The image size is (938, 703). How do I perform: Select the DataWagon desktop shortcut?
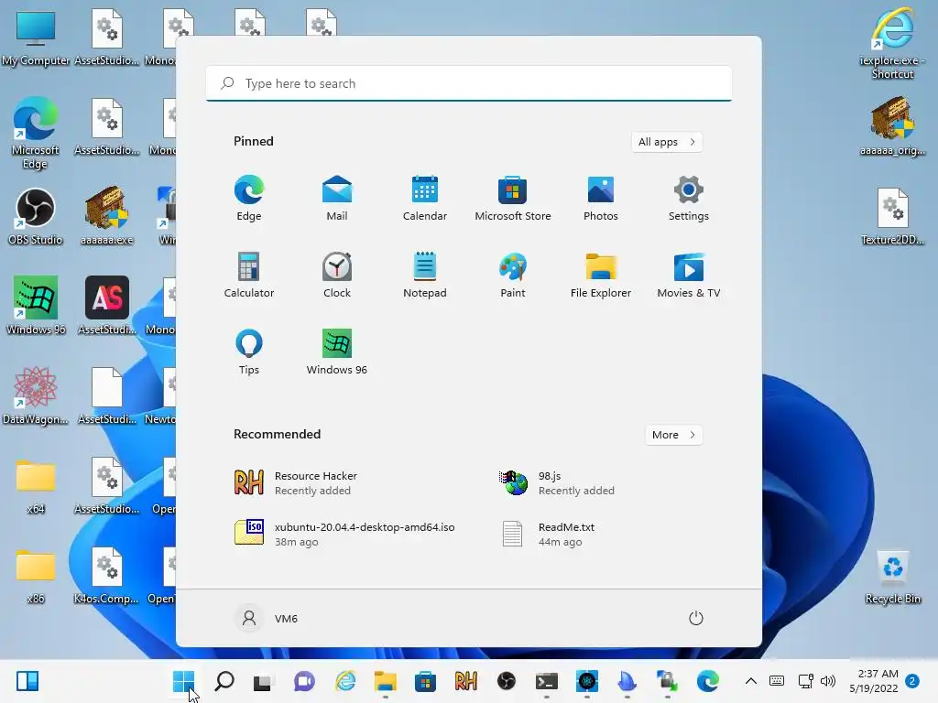click(x=36, y=395)
